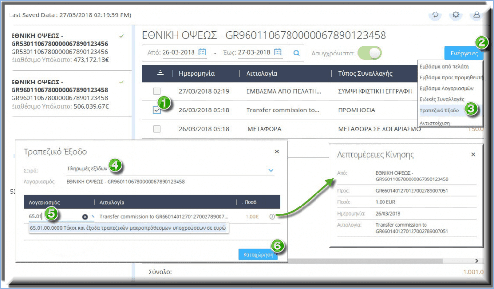The image size is (494, 289).
Task: Open the user profile icon
Action: [x=476, y=15]
